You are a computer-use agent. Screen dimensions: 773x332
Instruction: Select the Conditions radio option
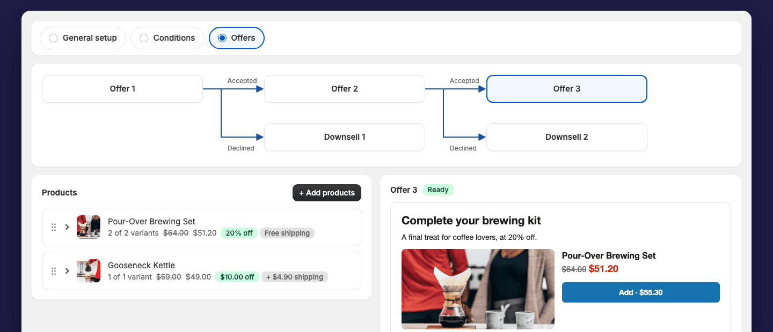click(x=167, y=38)
